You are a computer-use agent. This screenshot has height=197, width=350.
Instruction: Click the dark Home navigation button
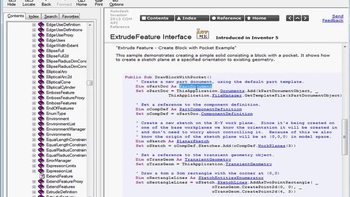point(262,18)
